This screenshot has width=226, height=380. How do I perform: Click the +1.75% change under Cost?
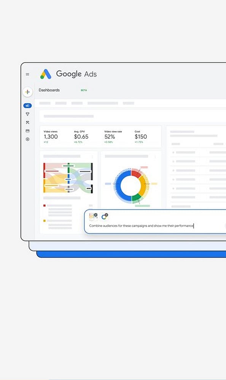pos(139,142)
